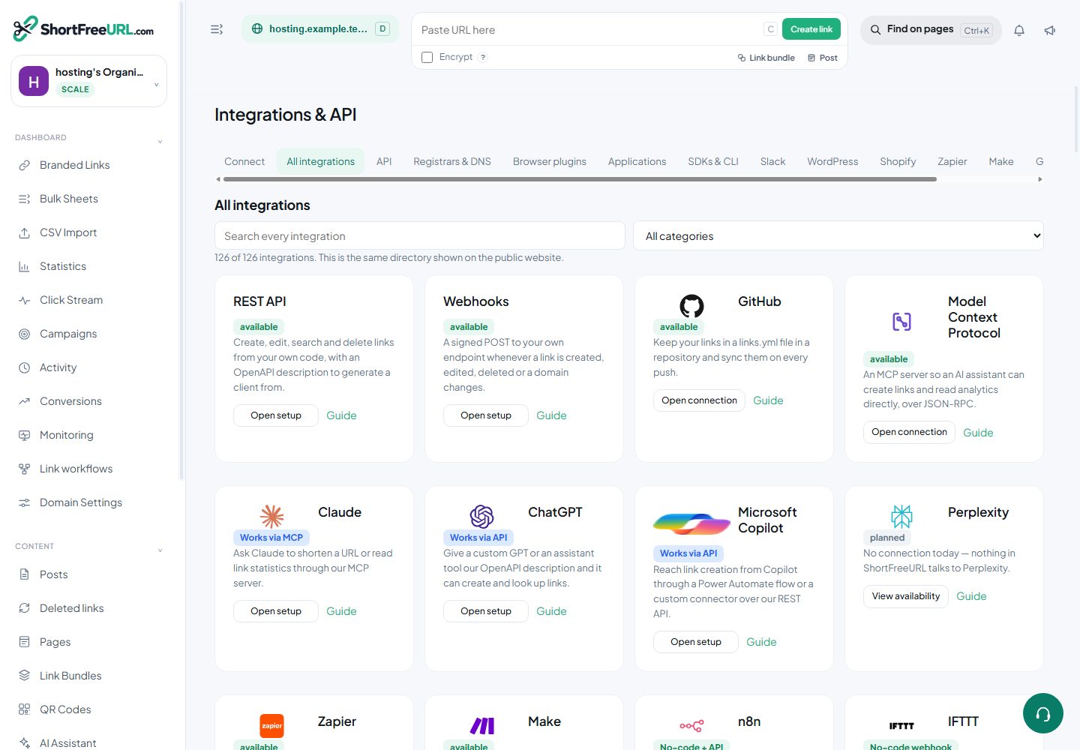Open the hosting.example domain selector
Viewport: 1080px width, 750px height.
(x=320, y=29)
